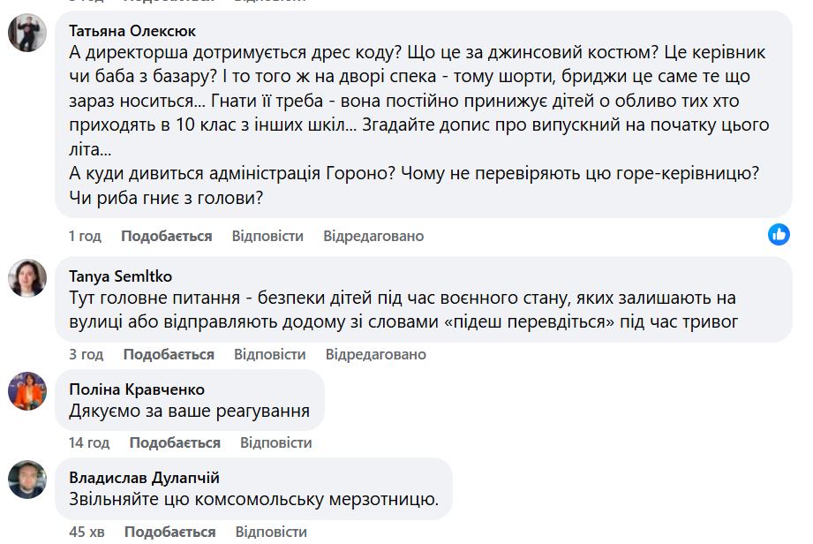Reply to Татьяна Олексюк's comment via Відповісти
Viewport: 813px width, 544px height.
point(267,236)
